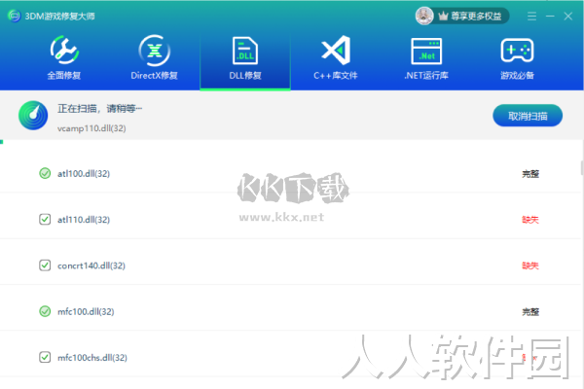This screenshot has width=584, height=389.
Task: Select the mfc100chs.dll(32) file name
Action: tap(92, 358)
